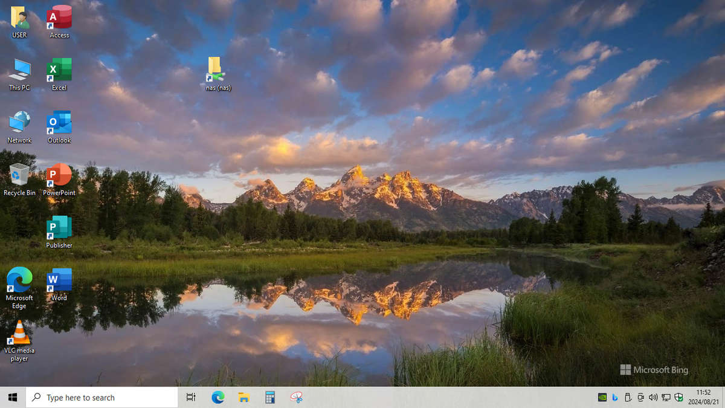Click the Publisher desktop icon
The width and height of the screenshot is (725, 408).
tap(59, 228)
